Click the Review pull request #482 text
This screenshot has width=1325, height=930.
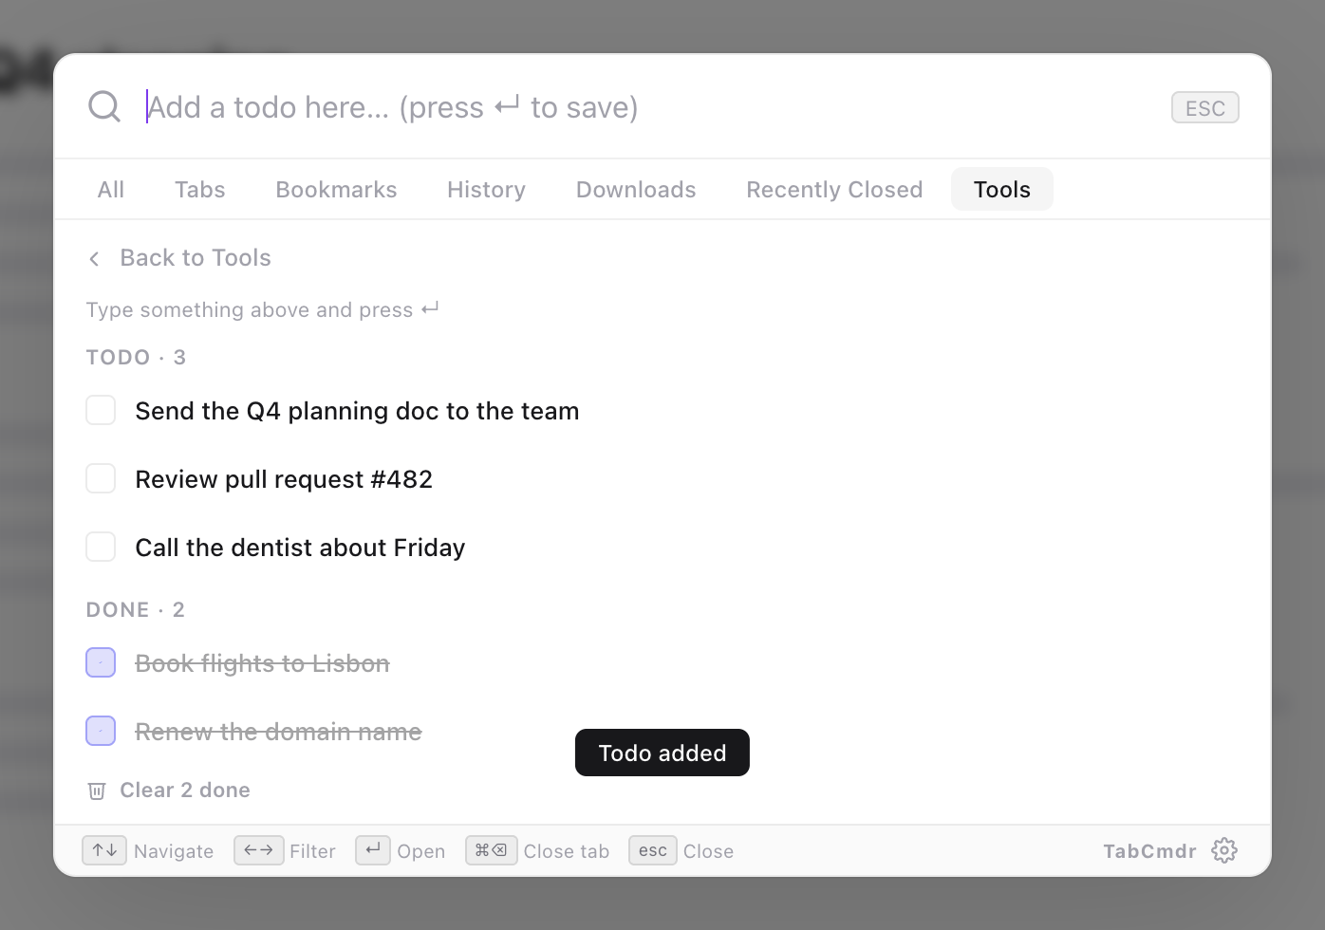[x=284, y=479]
